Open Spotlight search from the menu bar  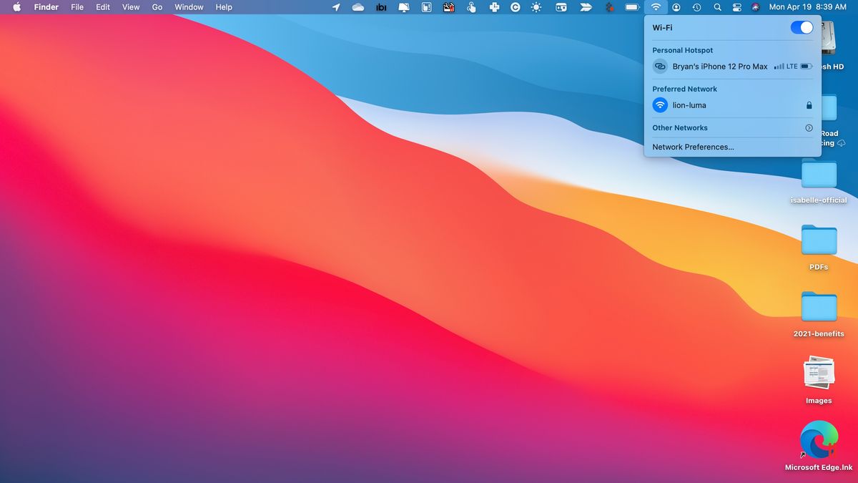point(717,7)
